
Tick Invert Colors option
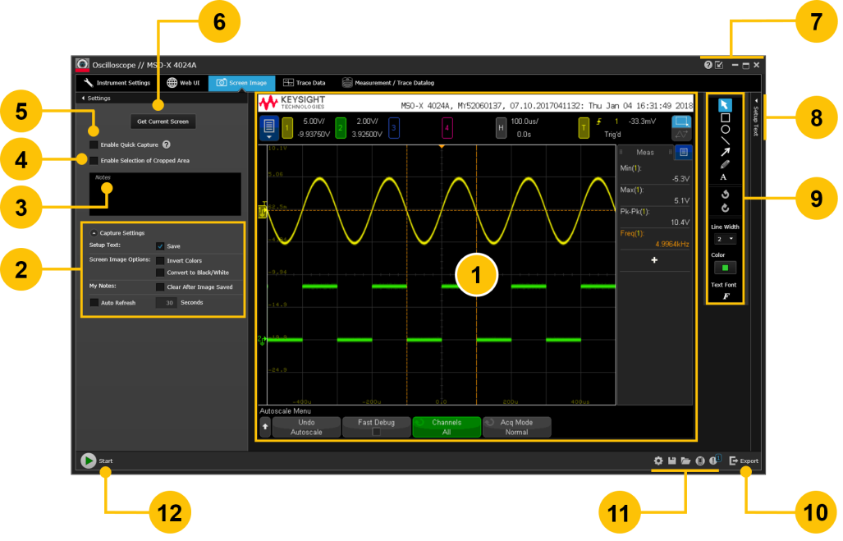tap(160, 260)
